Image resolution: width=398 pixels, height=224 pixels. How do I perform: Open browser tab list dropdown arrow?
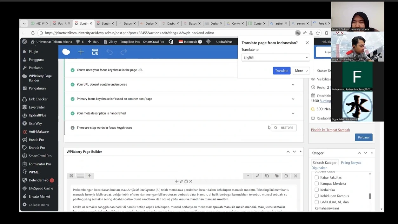click(24, 23)
